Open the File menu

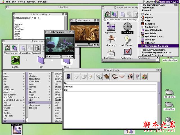click(x=8, y=2)
